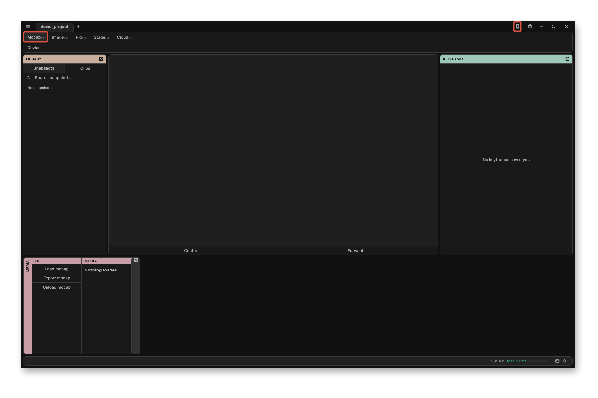Pop out the Keyframes panel

coord(567,59)
